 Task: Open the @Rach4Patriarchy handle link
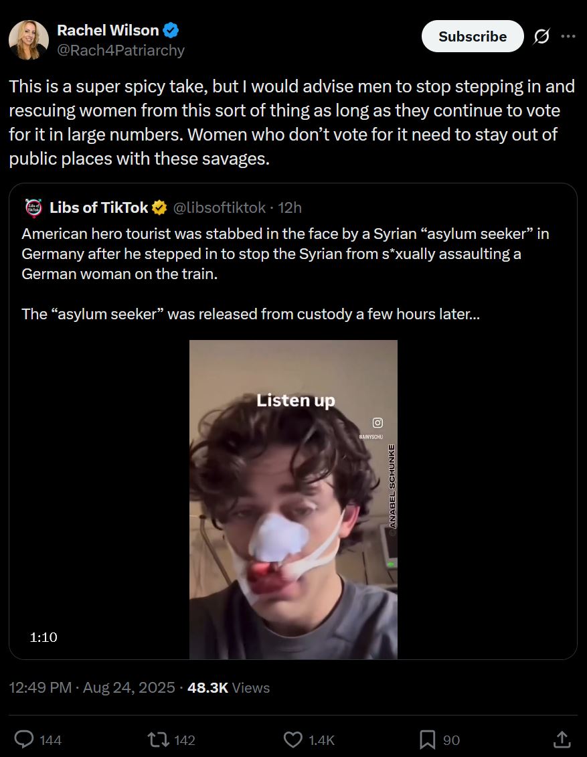pyautogui.click(x=120, y=50)
